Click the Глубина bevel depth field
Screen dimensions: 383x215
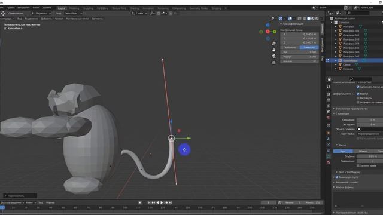coord(370,156)
